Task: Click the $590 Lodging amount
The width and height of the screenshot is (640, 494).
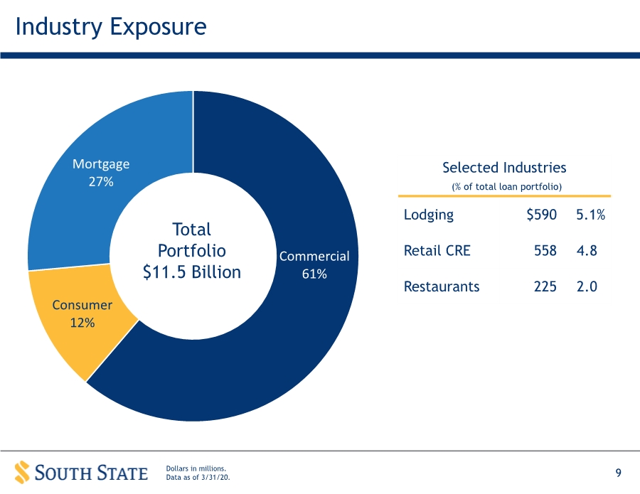Action: click(x=542, y=215)
